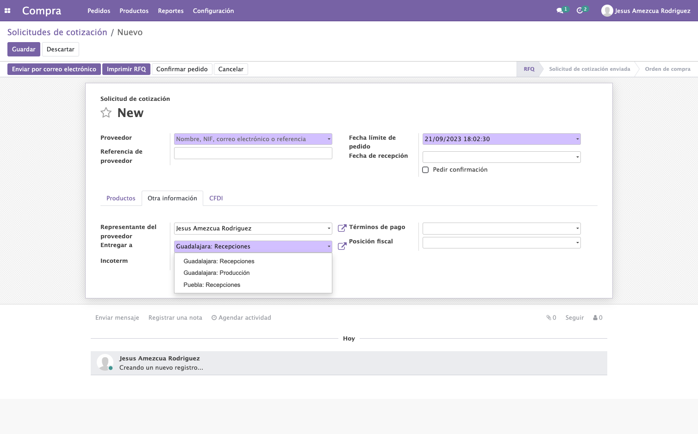Open external link for Representante del proveedor
698x434 pixels.
coord(342,228)
